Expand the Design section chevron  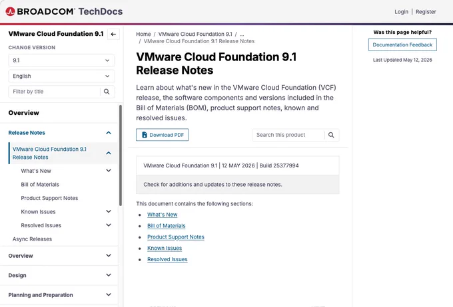click(x=109, y=275)
